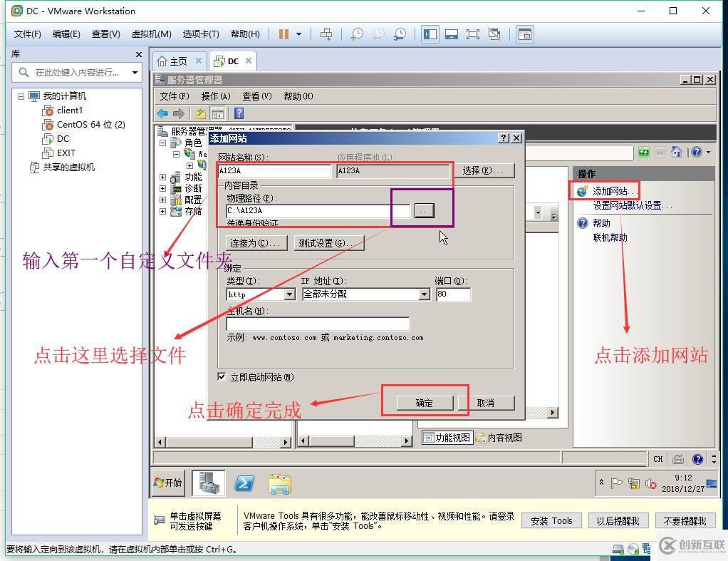Click the 测试设置(G)... button
Screen dimensions: 728x561
point(328,243)
